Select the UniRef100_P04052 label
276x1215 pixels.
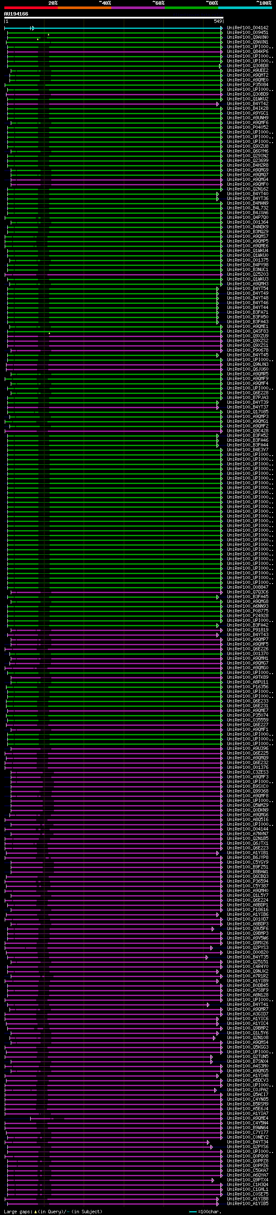248,127
